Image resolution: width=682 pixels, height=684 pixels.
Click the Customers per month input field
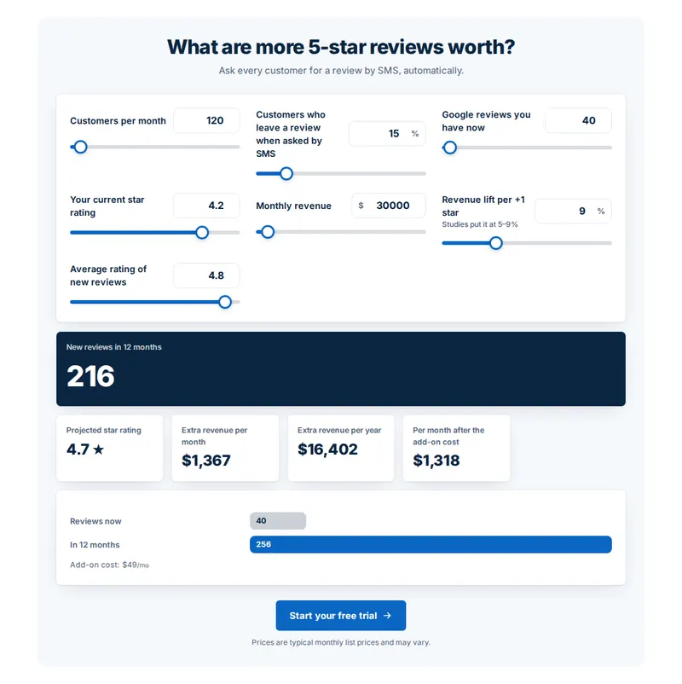tap(206, 121)
